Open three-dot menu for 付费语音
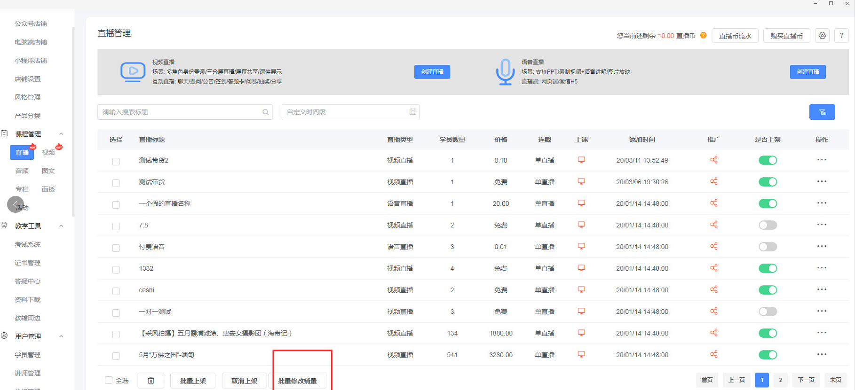This screenshot has height=390, width=855. (821, 247)
